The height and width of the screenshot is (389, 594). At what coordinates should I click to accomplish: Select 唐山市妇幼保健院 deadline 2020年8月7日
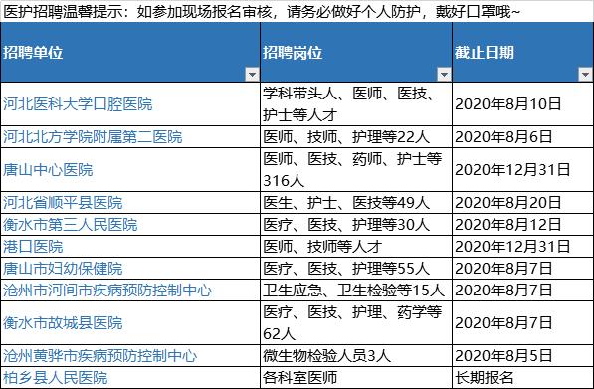point(522,269)
